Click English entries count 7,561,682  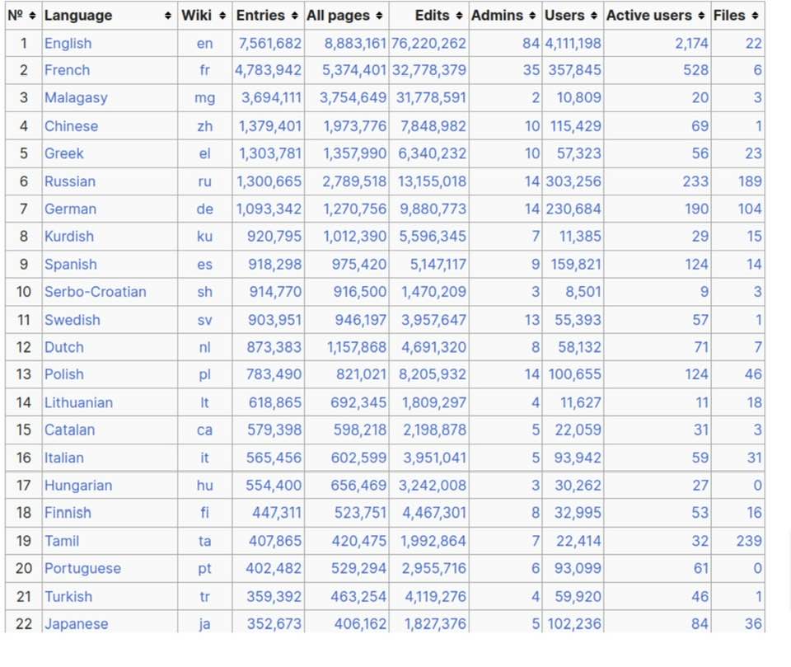point(270,44)
